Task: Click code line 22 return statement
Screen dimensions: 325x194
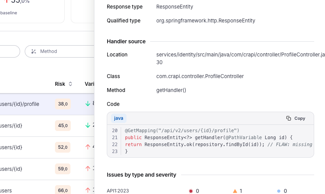Action: (x=219, y=144)
